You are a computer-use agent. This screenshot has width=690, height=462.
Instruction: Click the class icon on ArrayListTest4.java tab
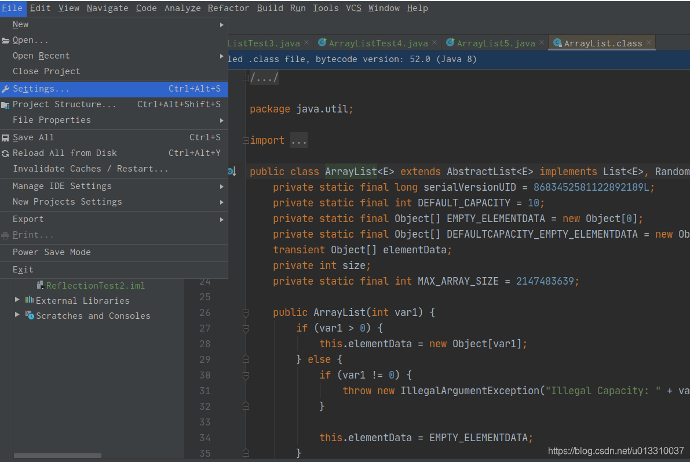tap(323, 42)
